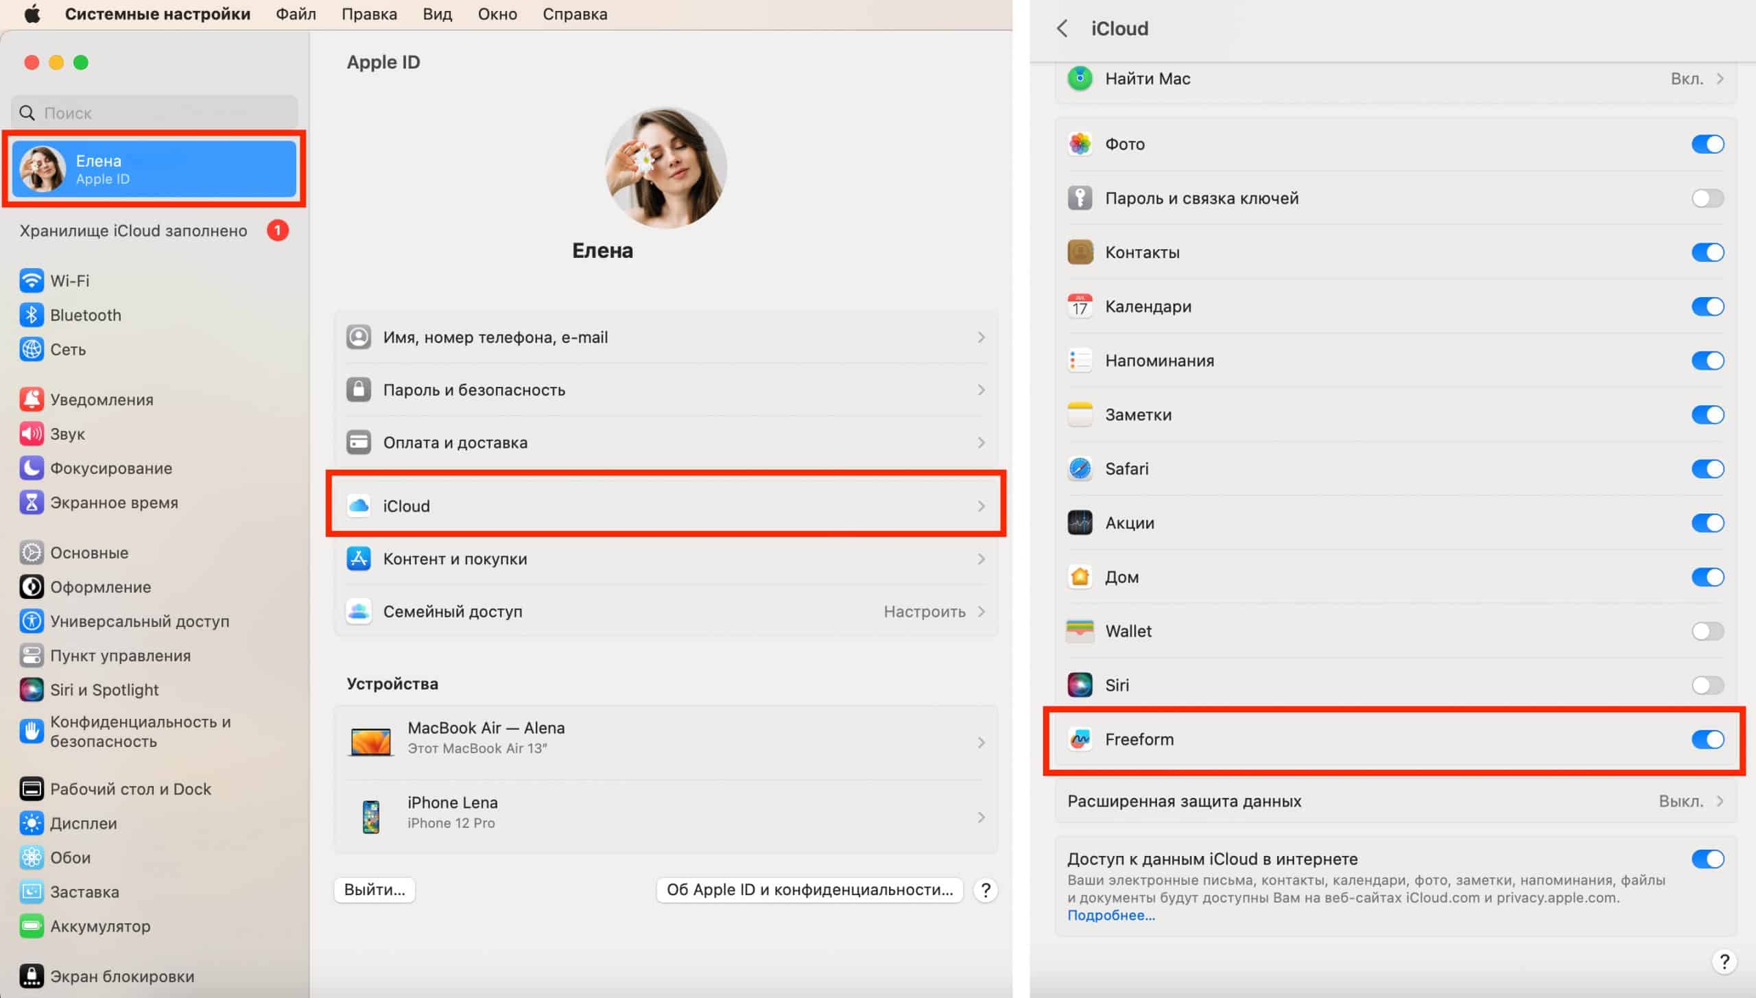The height and width of the screenshot is (998, 1756).
Task: Open Аккумулятор battery icon
Action: (x=32, y=926)
